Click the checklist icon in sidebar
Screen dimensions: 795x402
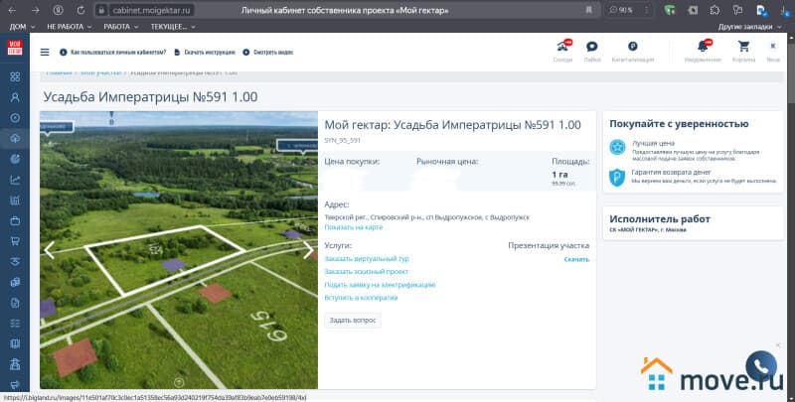tap(15, 323)
